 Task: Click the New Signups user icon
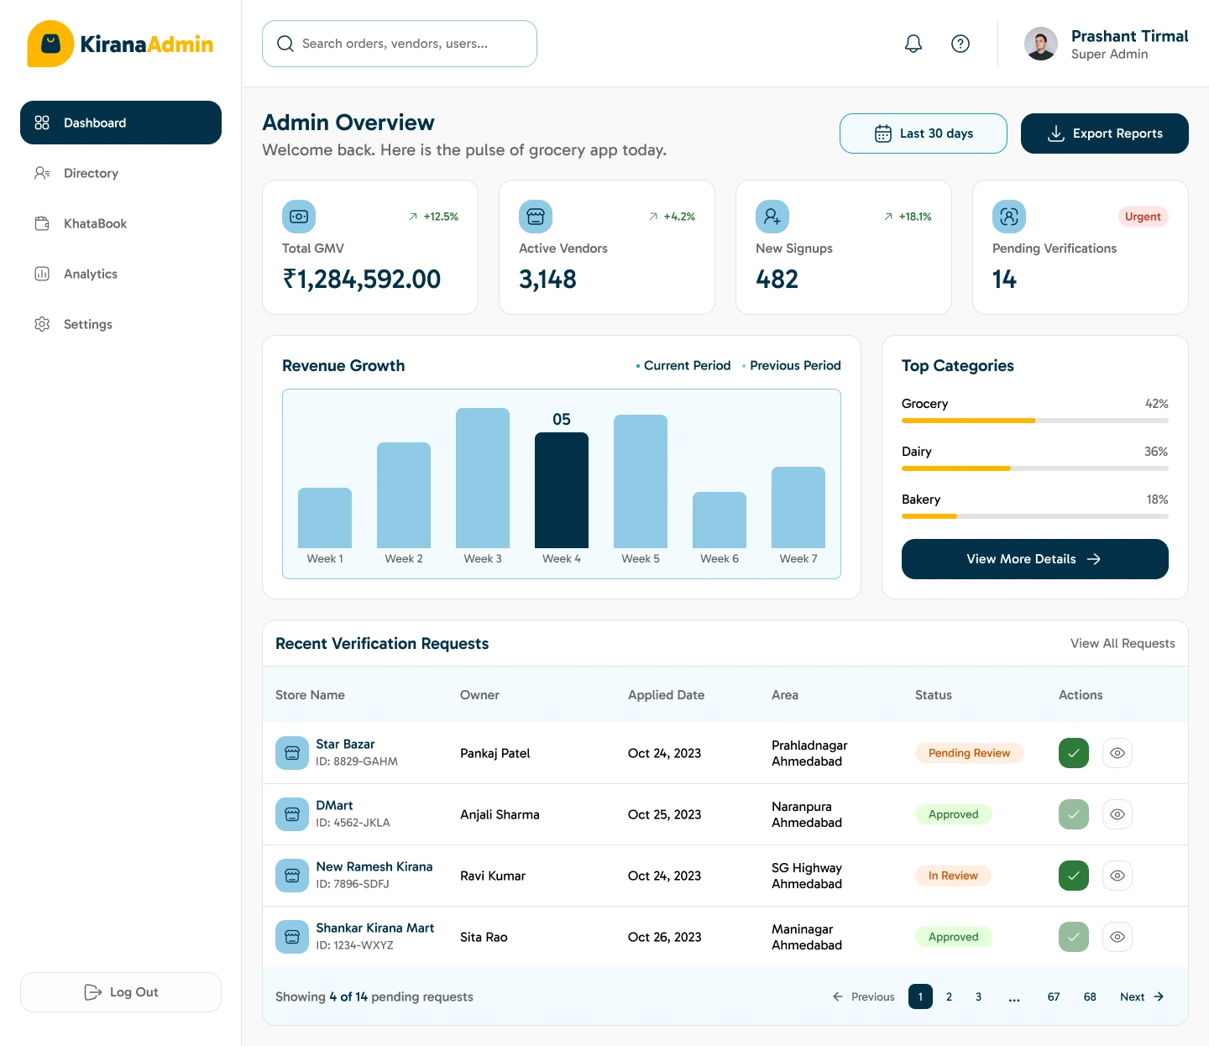pos(772,217)
